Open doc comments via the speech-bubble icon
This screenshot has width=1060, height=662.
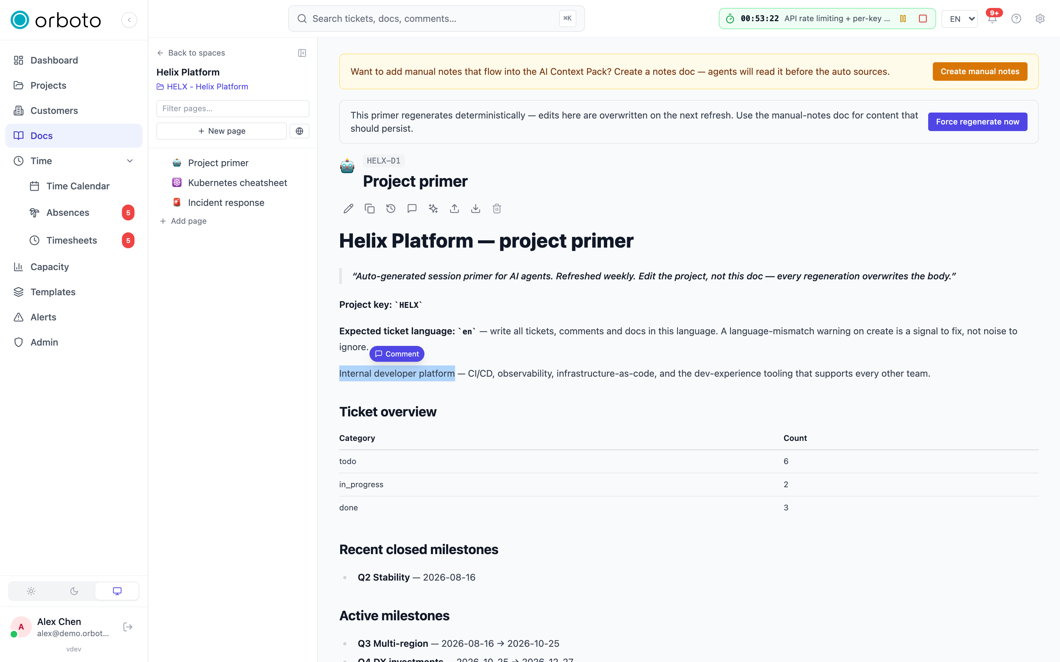[x=412, y=209]
